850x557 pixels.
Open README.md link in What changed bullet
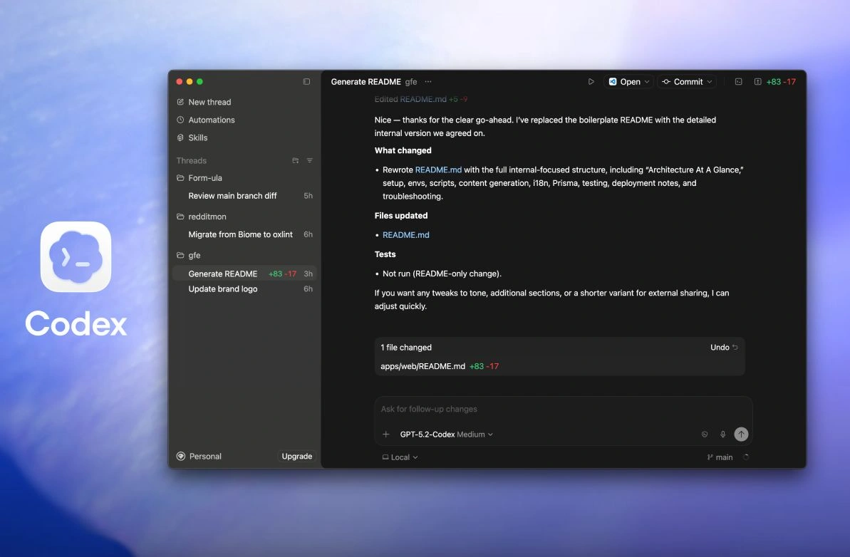(x=439, y=170)
